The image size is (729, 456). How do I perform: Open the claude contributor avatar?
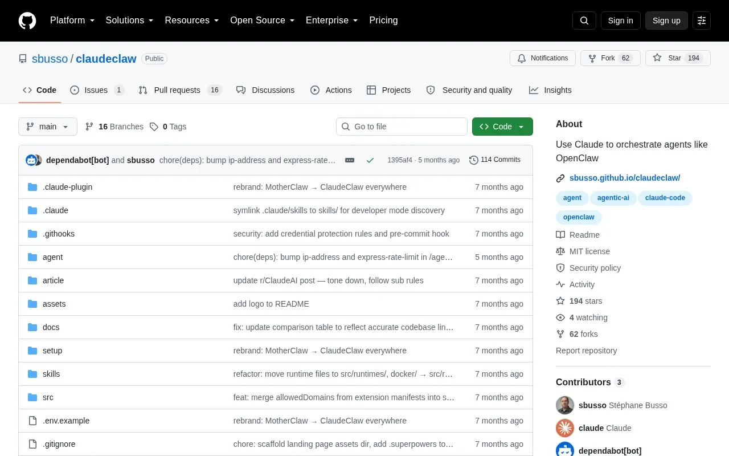point(565,428)
